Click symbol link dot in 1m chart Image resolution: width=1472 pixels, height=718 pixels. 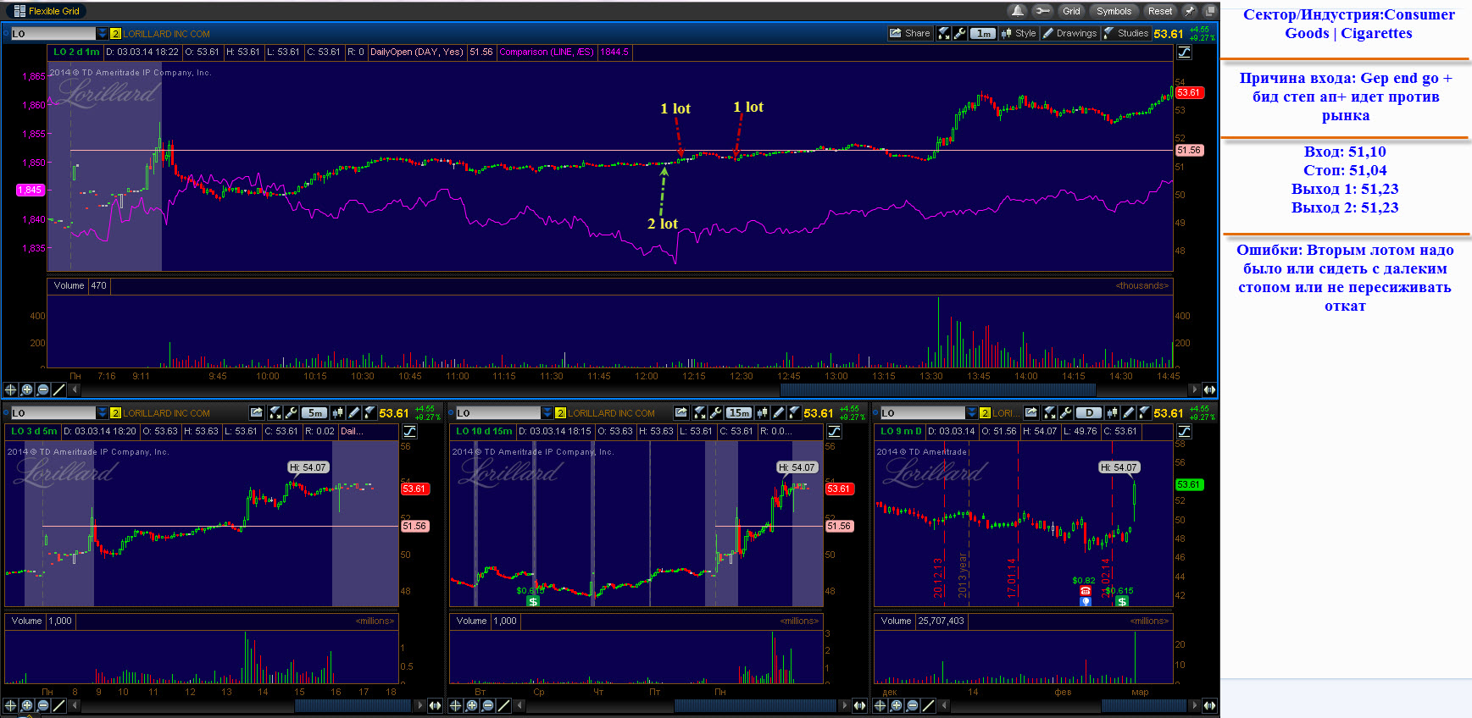point(6,33)
